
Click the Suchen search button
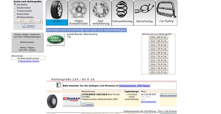click(28, 26)
